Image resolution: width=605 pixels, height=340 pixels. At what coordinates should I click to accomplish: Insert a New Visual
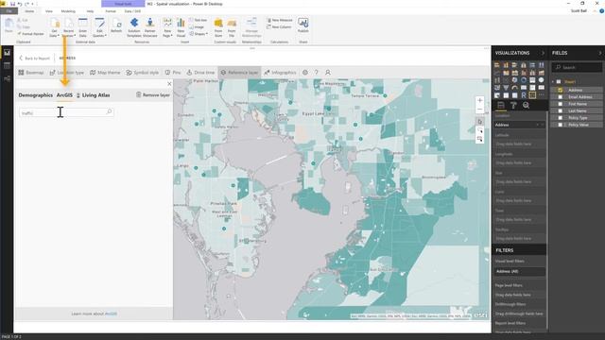(181, 27)
